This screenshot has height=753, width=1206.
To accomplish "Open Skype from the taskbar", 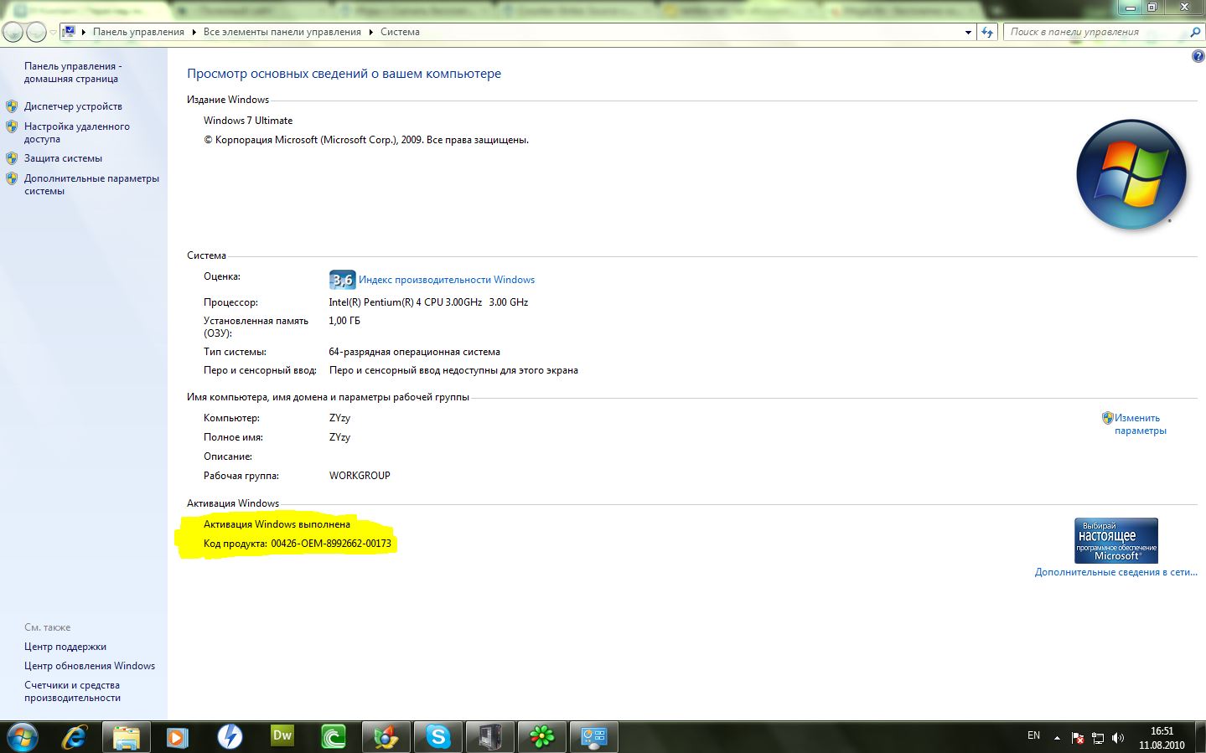I will (438, 737).
